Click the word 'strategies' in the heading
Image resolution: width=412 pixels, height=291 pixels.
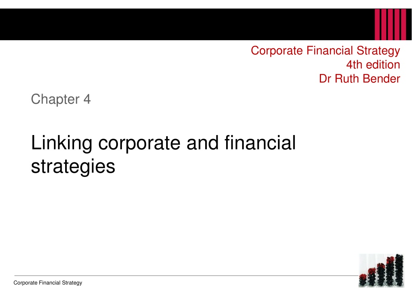73,166
